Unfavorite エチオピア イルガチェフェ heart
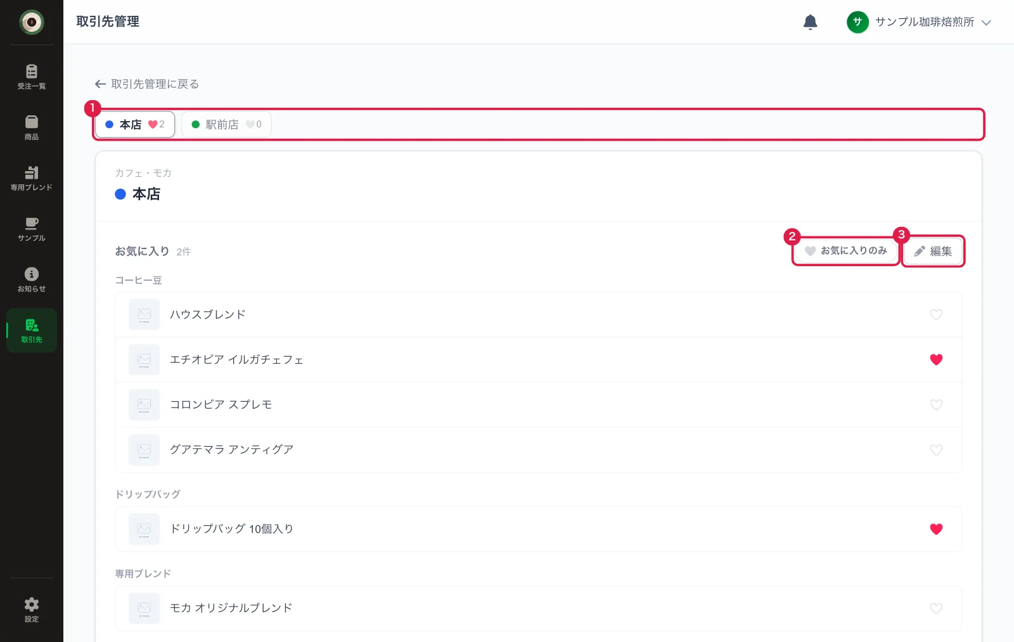1014x642 pixels. pyautogui.click(x=936, y=359)
